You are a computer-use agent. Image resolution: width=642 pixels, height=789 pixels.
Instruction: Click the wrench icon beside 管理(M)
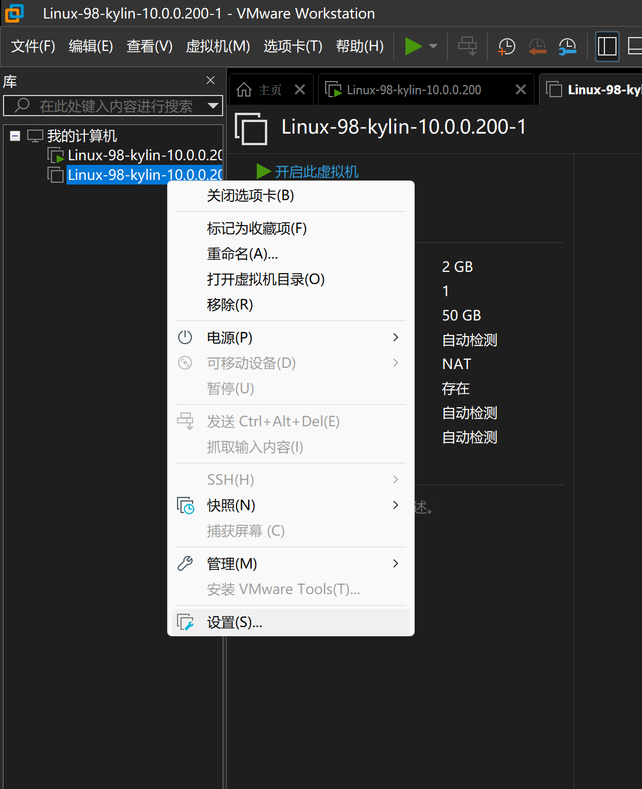coord(185,563)
